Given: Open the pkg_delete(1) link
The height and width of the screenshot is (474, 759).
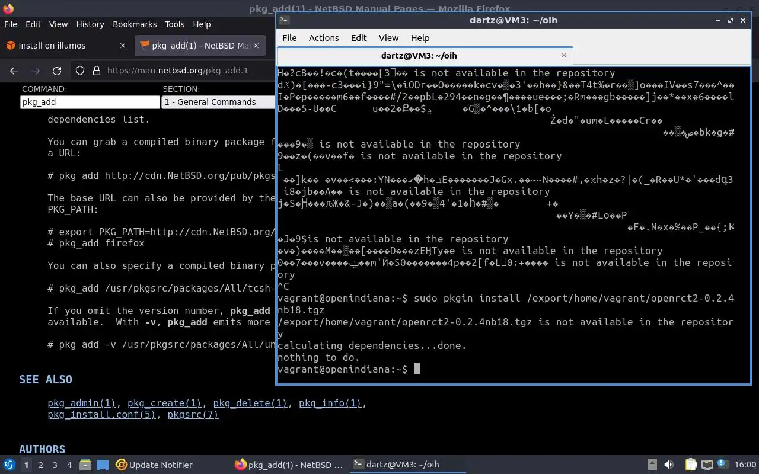Looking at the screenshot, I should point(250,403).
